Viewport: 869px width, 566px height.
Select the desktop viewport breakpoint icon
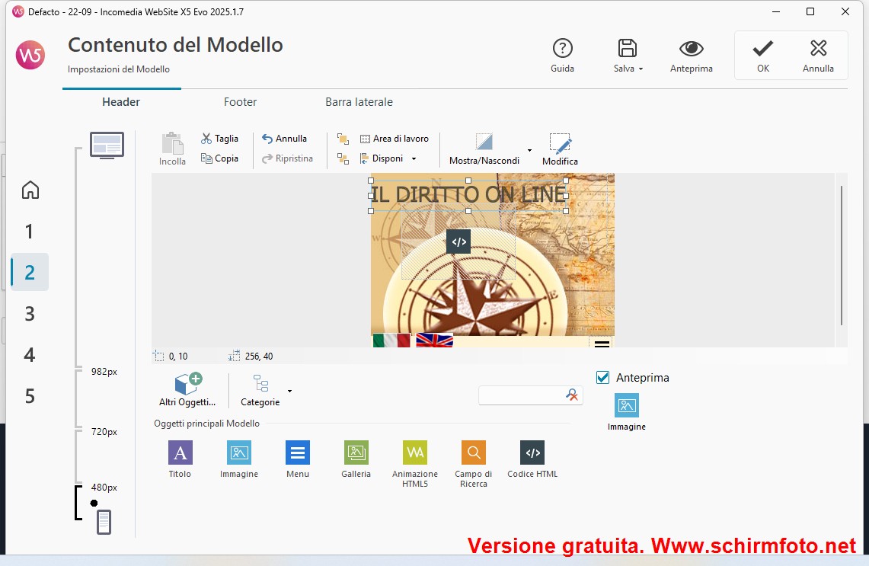tap(107, 144)
